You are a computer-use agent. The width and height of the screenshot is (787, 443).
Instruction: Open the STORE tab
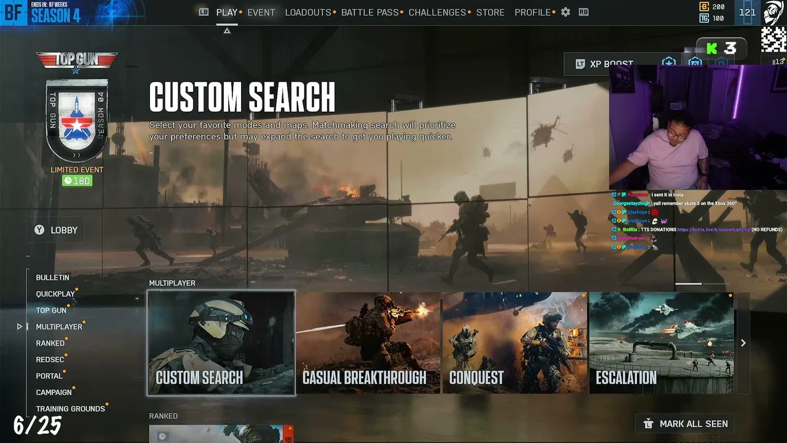[x=490, y=12]
